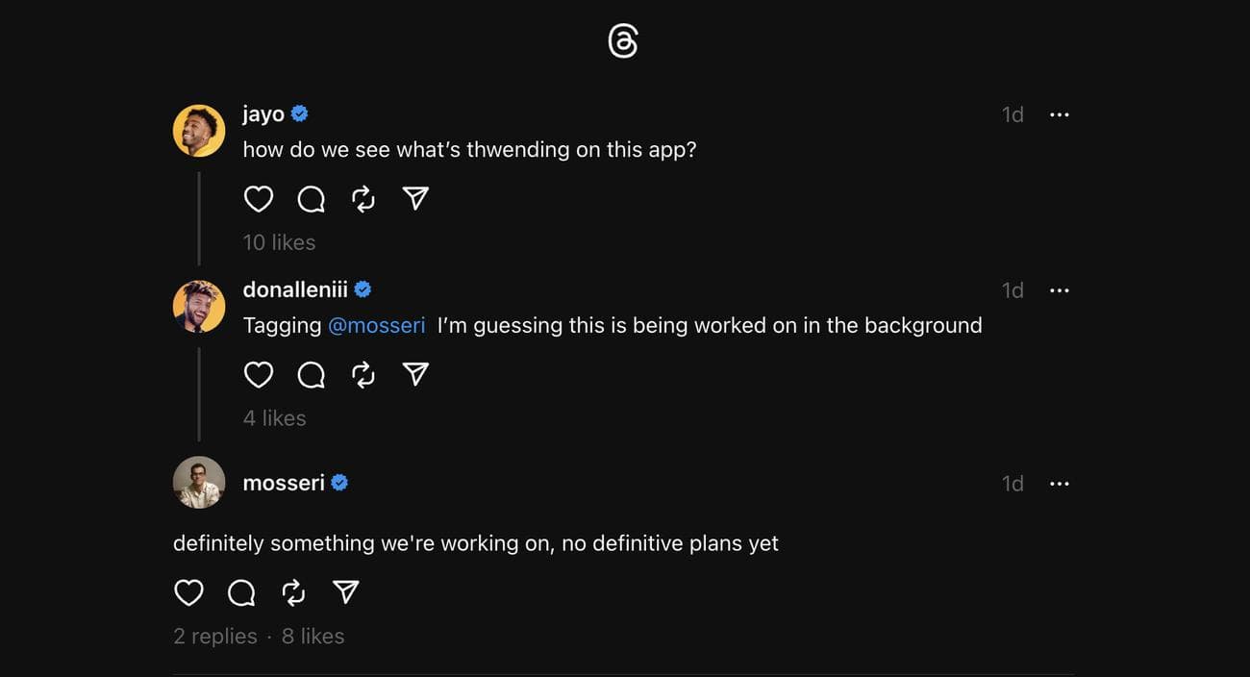The image size is (1250, 677).
Task: Open jayo's profile picture
Action: click(x=199, y=131)
